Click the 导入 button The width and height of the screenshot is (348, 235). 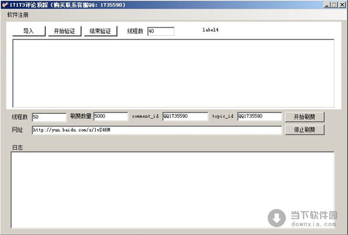(x=29, y=31)
